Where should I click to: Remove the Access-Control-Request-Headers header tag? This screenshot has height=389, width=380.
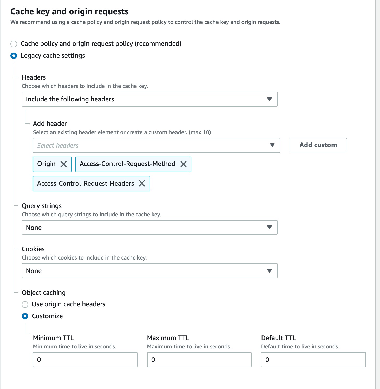click(142, 184)
